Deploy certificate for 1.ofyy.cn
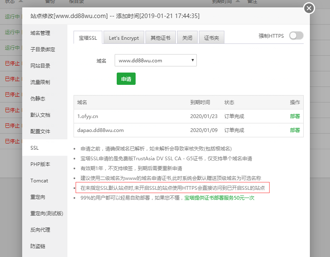This screenshot has width=330, height=257. [x=295, y=116]
